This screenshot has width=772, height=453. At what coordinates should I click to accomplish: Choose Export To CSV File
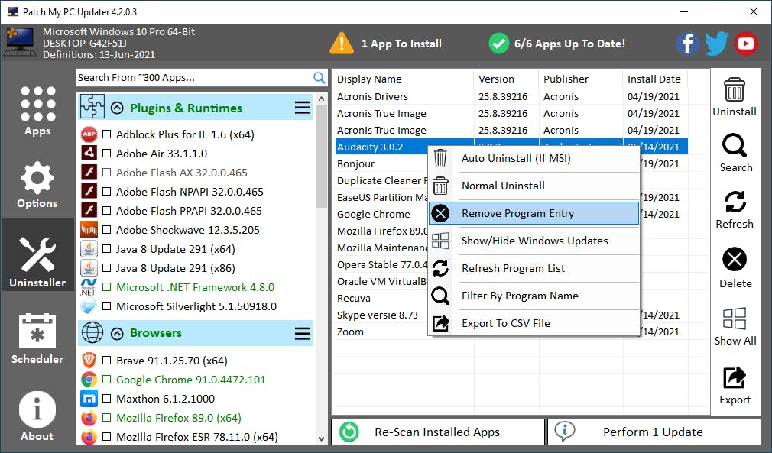(534, 324)
